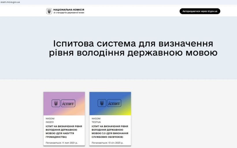The width and height of the screenshot is (237, 148).
Task: Click trident icon on the purple card
Action: pyautogui.click(x=56, y=103)
